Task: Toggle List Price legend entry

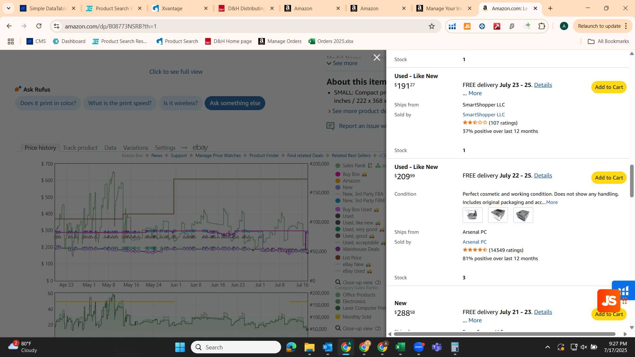Action: (x=348, y=258)
